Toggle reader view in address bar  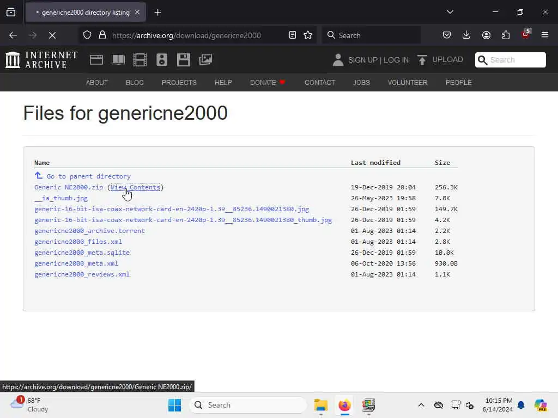pos(293,35)
